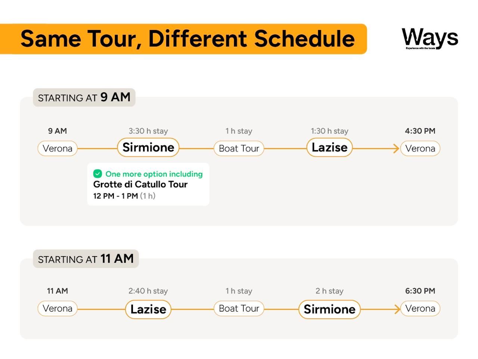Click the Ways logo
This screenshot has width=478, height=359.
click(x=430, y=39)
